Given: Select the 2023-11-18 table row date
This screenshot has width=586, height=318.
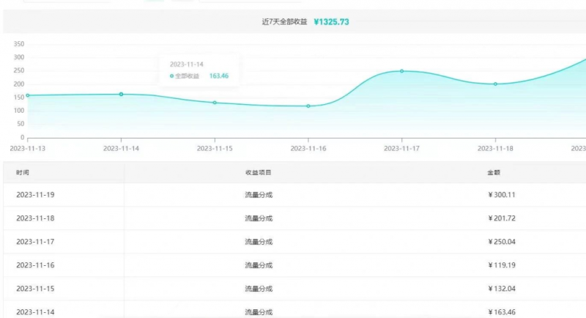Looking at the screenshot, I should [x=35, y=218].
